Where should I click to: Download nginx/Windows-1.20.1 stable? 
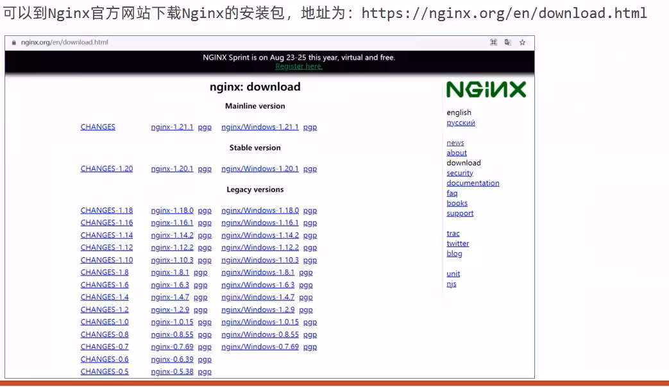[260, 169]
